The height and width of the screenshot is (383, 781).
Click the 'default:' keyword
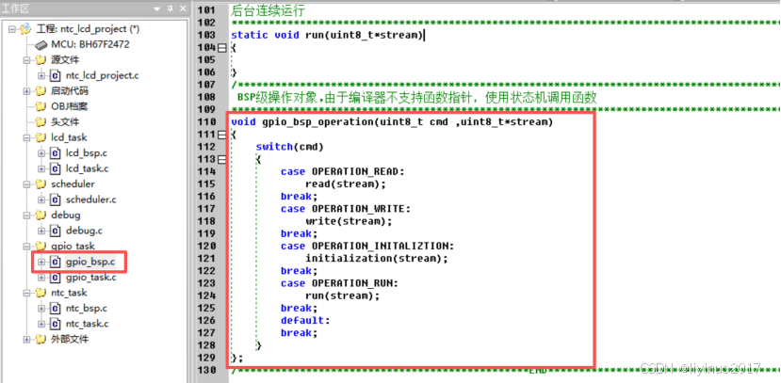pos(302,321)
